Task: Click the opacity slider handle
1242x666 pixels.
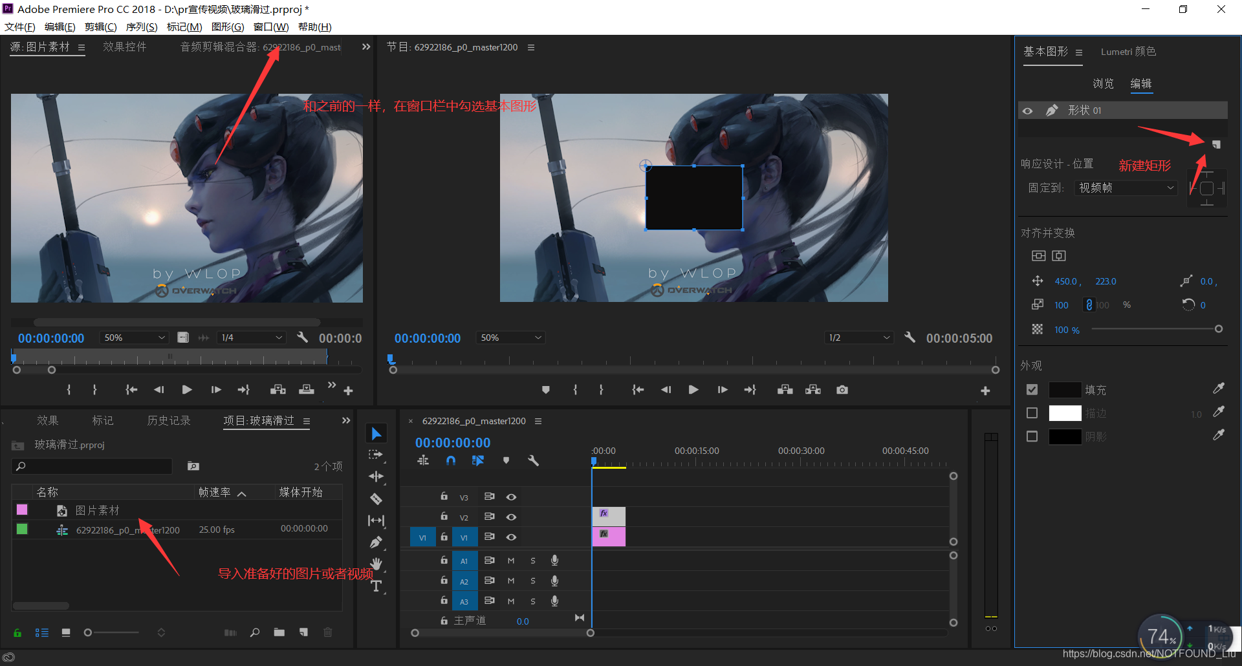Action: coord(1218,329)
